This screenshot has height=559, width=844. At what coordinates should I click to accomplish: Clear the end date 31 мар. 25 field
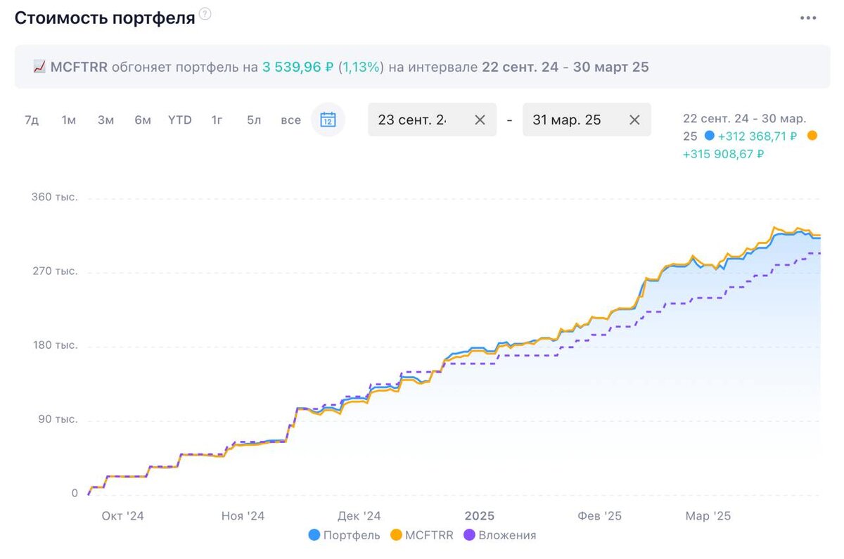tap(634, 120)
